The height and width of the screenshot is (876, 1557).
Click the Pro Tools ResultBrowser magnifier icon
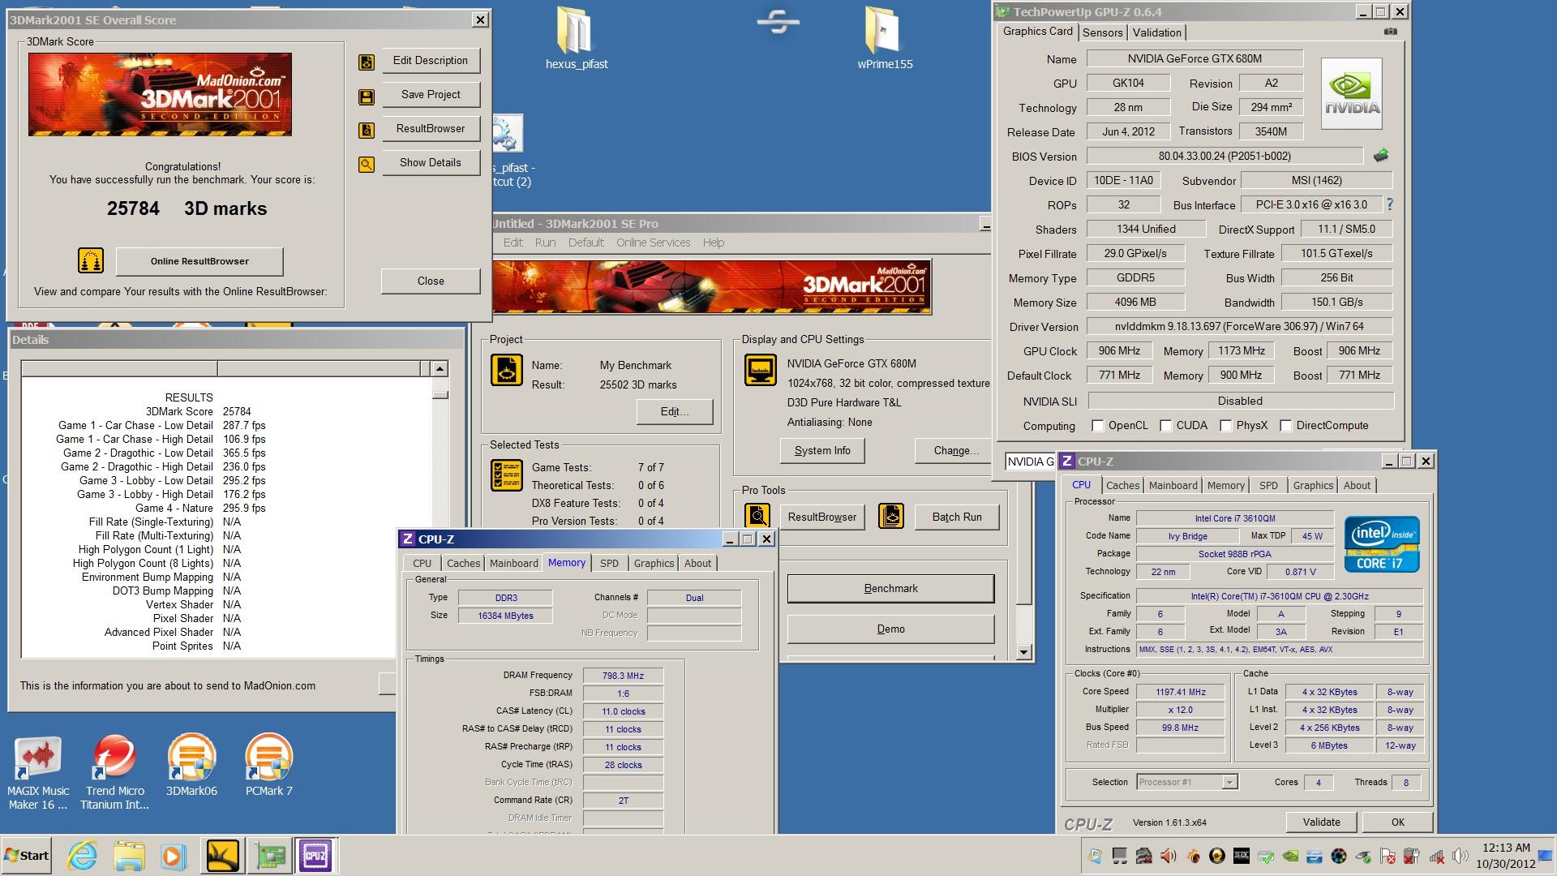pos(757,516)
